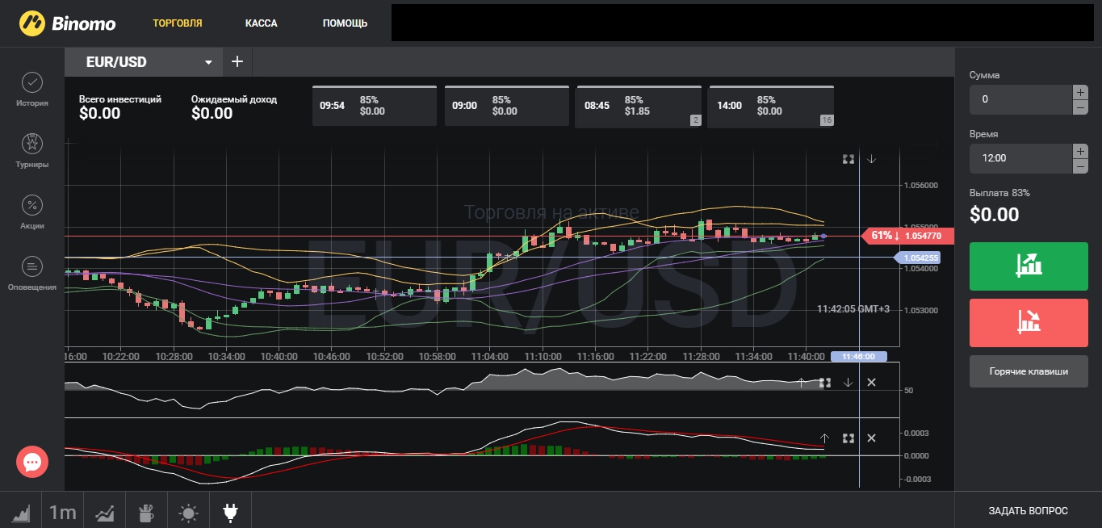Open the ПОМОЩЬ help menu
This screenshot has height=528, width=1102.
pos(345,23)
